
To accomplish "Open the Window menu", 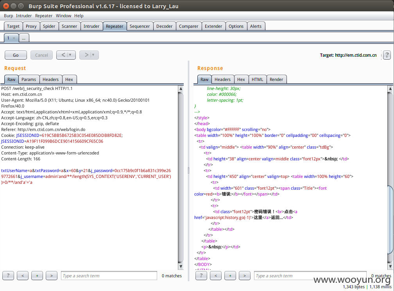I will pos(63,16).
